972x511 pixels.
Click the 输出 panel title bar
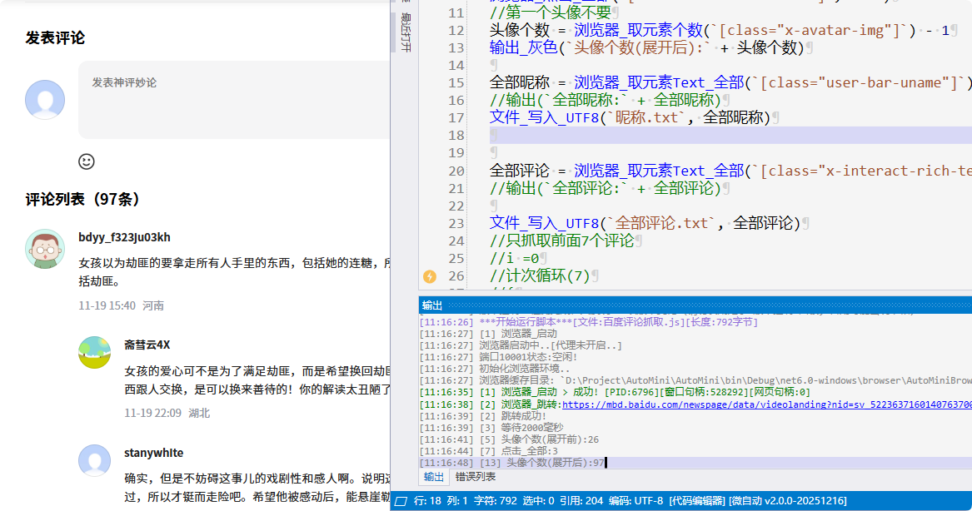pos(691,305)
